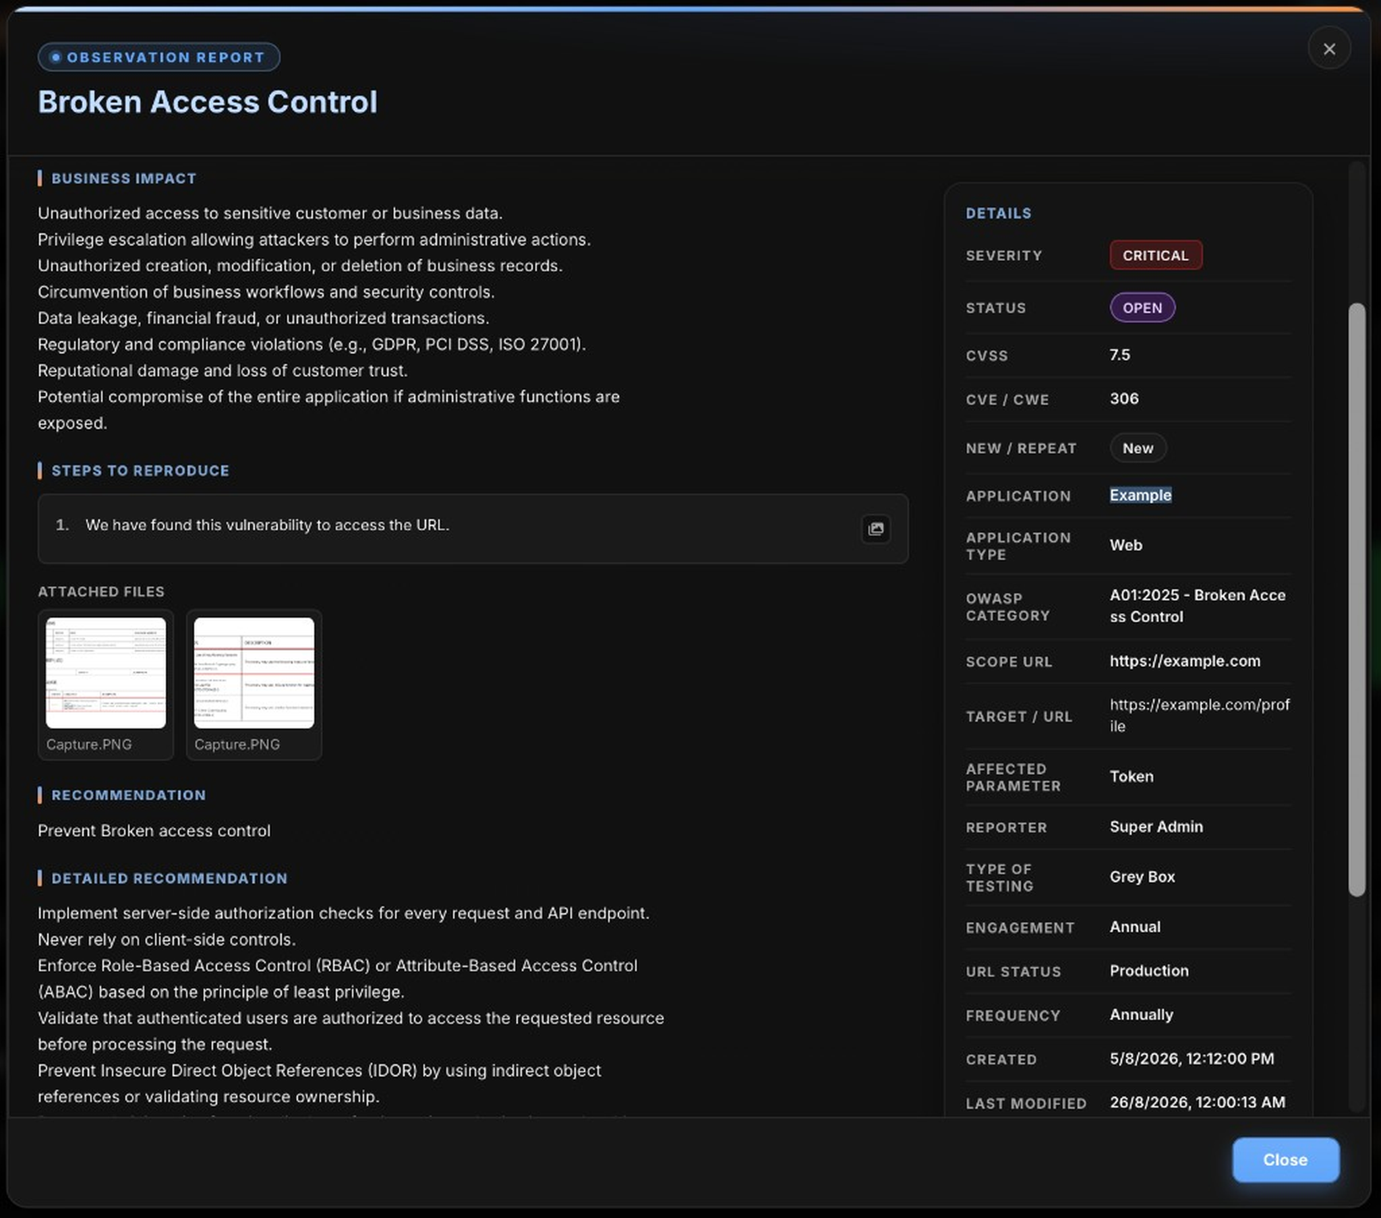Image resolution: width=1381 pixels, height=1218 pixels.
Task: Select the https://example.com scope URL
Action: (1184, 661)
